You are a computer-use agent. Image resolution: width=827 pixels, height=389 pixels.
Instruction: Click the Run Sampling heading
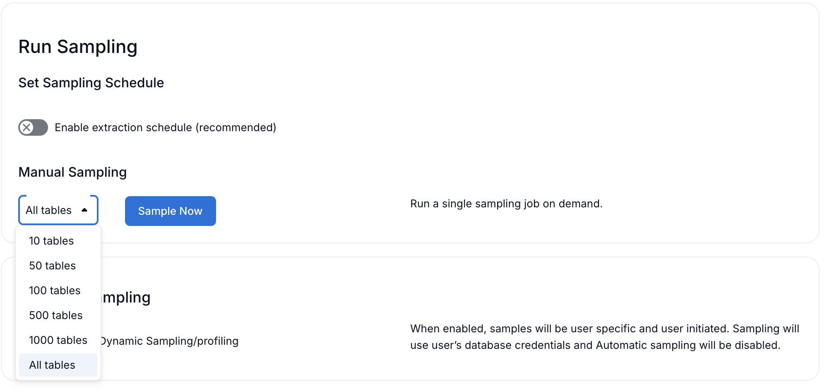[78, 47]
